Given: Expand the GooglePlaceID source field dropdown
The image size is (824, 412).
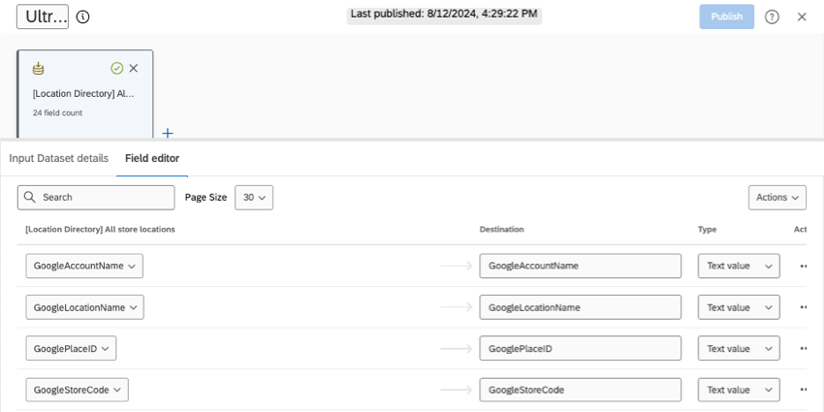Looking at the screenshot, I should click(x=71, y=348).
